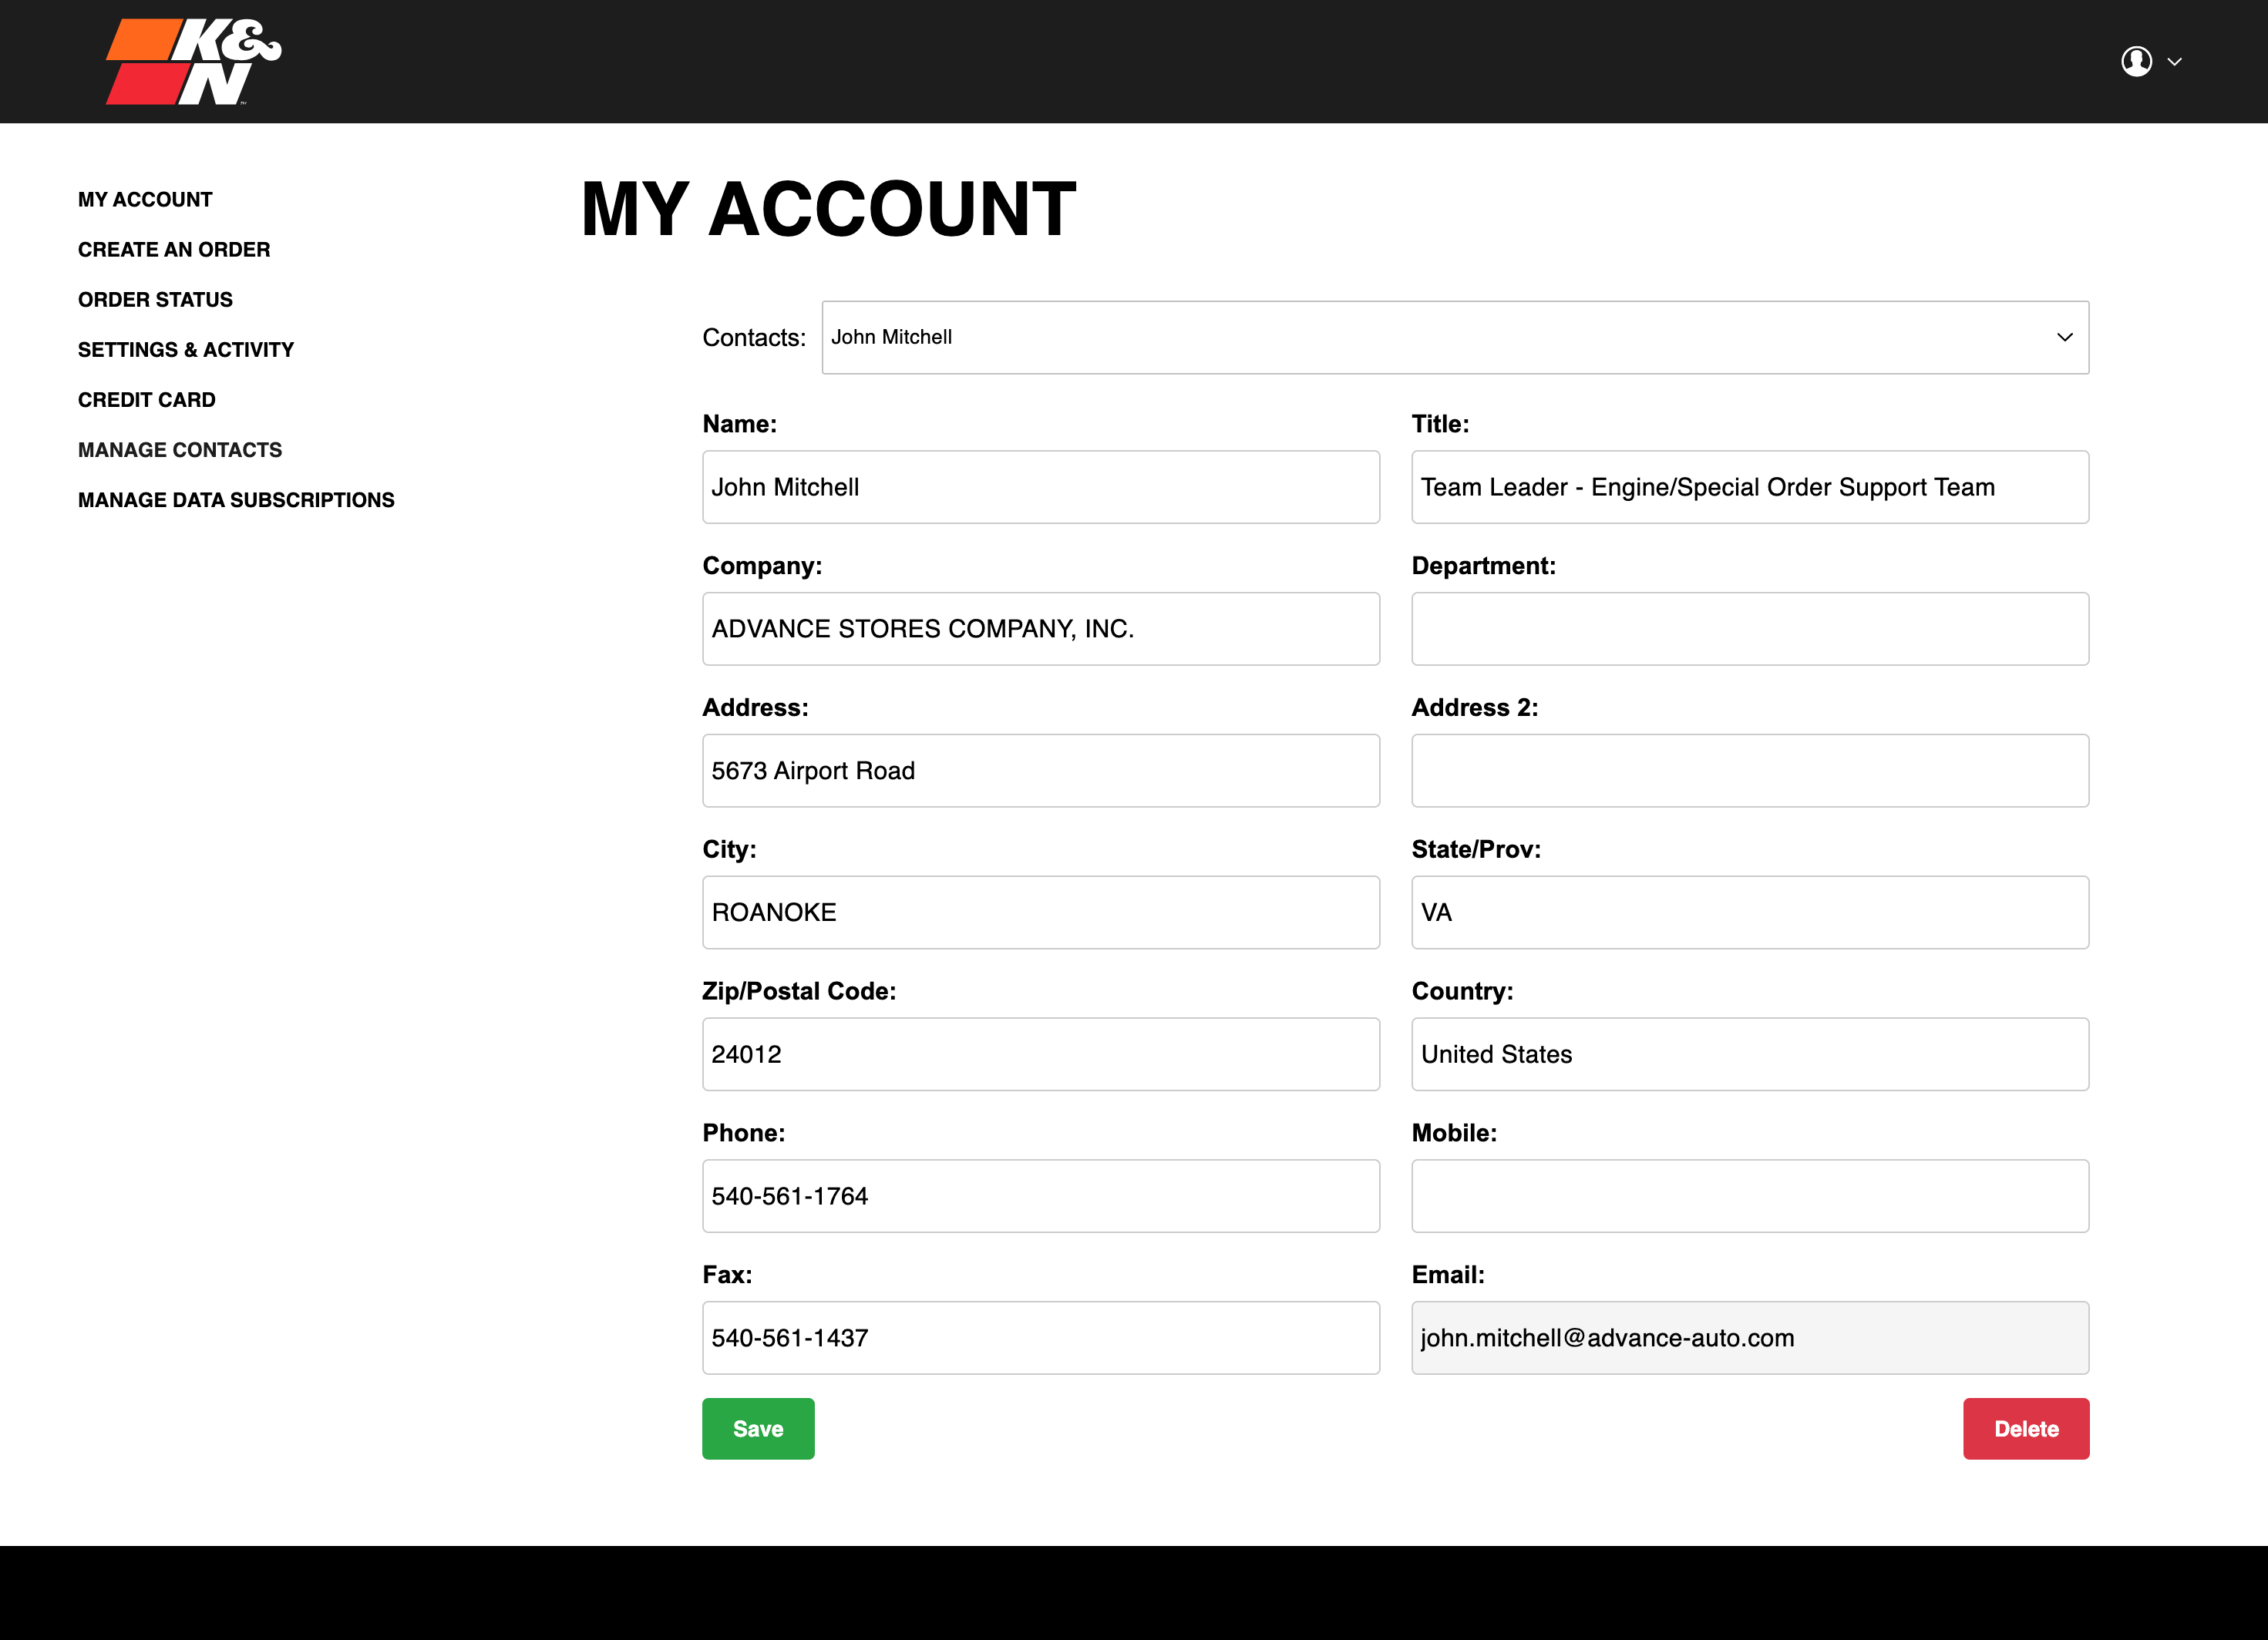Screen dimensions: 2268x1640
Task: Click the 'Address:' label
Action: [x=755, y=707]
